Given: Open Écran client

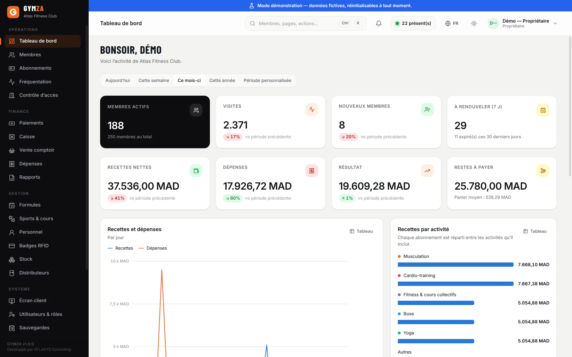Looking at the screenshot, I should pos(42,300).
